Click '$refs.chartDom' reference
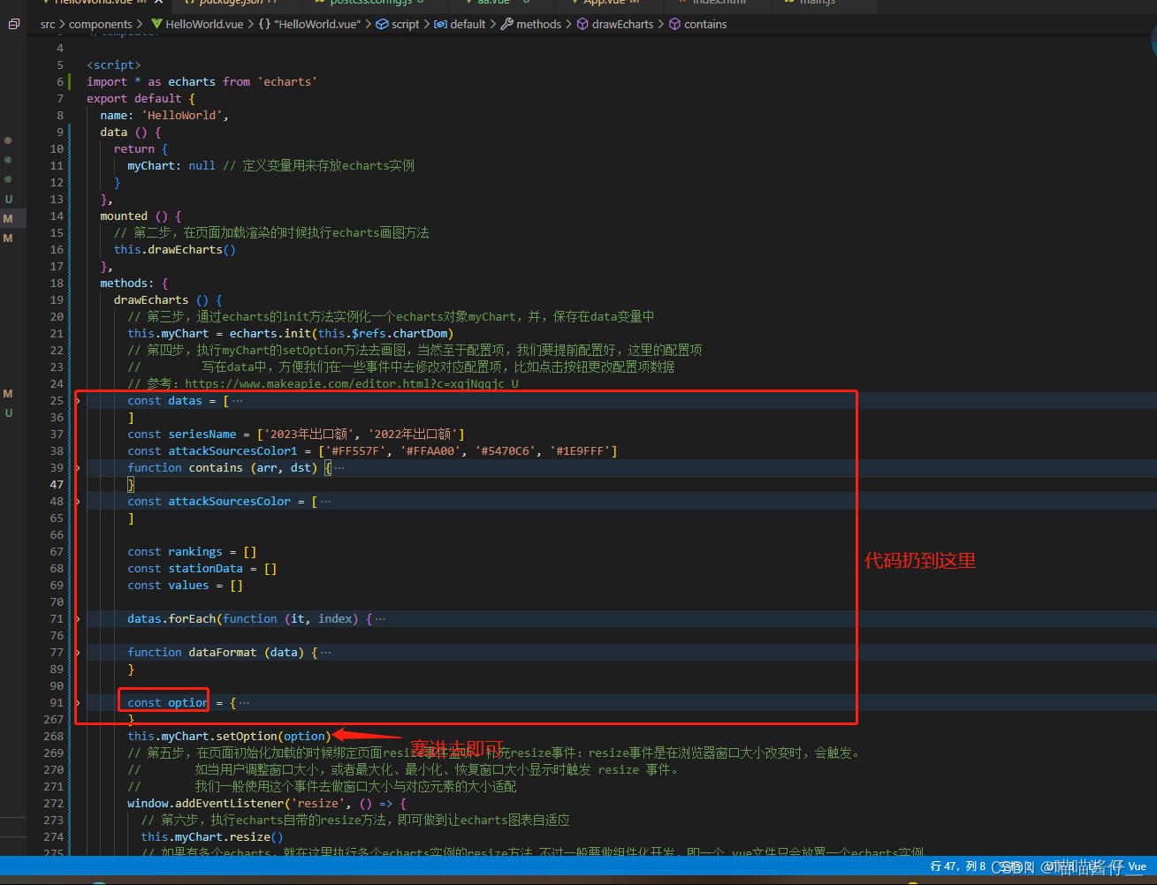Image resolution: width=1157 pixels, height=885 pixels. [x=400, y=334]
